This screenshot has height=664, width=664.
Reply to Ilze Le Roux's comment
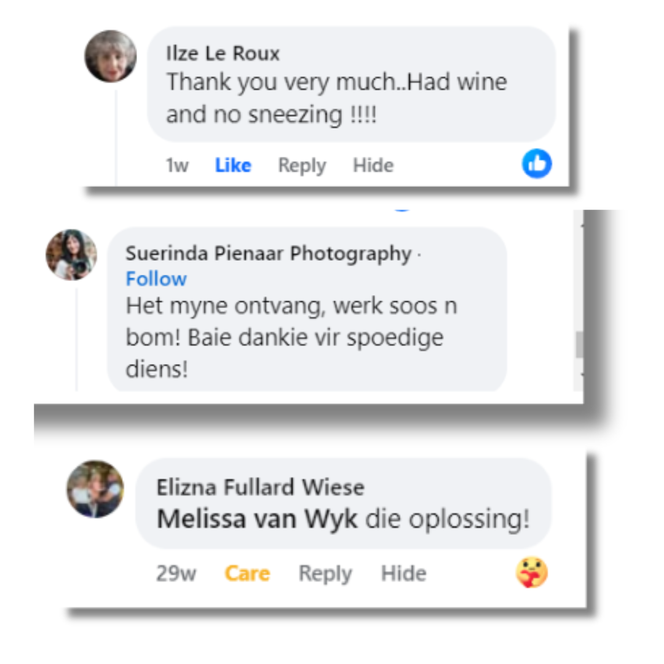(302, 165)
